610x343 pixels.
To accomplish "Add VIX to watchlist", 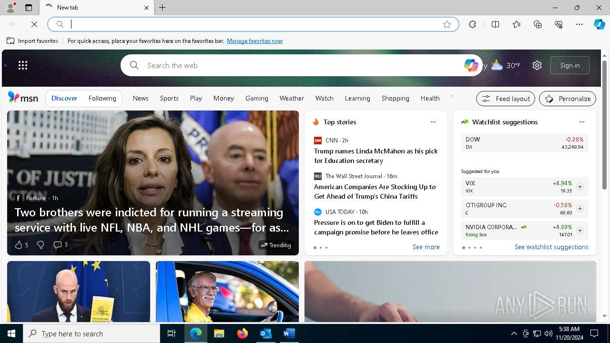I will click(x=580, y=187).
